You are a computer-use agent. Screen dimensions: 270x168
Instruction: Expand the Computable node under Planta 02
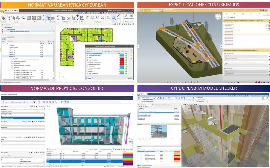coord(11,58)
